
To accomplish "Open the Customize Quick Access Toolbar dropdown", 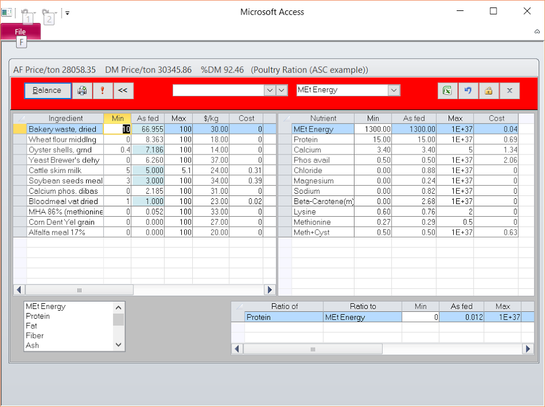I will (x=67, y=13).
